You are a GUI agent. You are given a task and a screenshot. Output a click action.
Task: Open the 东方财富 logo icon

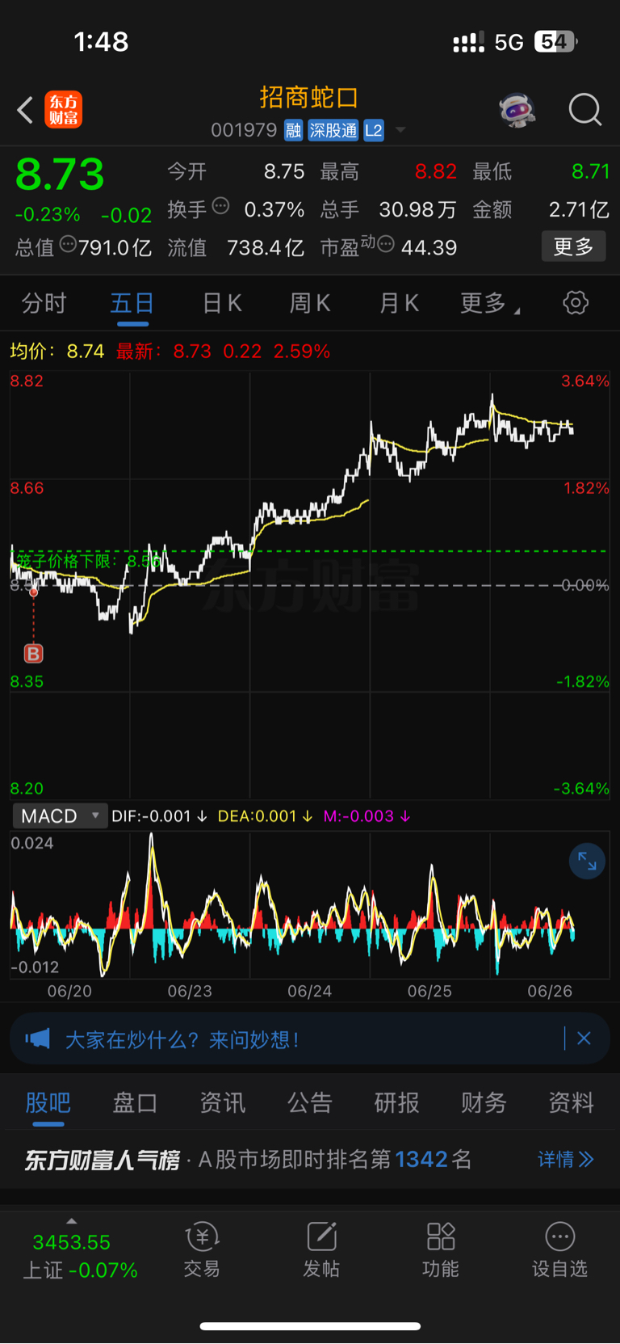click(63, 110)
